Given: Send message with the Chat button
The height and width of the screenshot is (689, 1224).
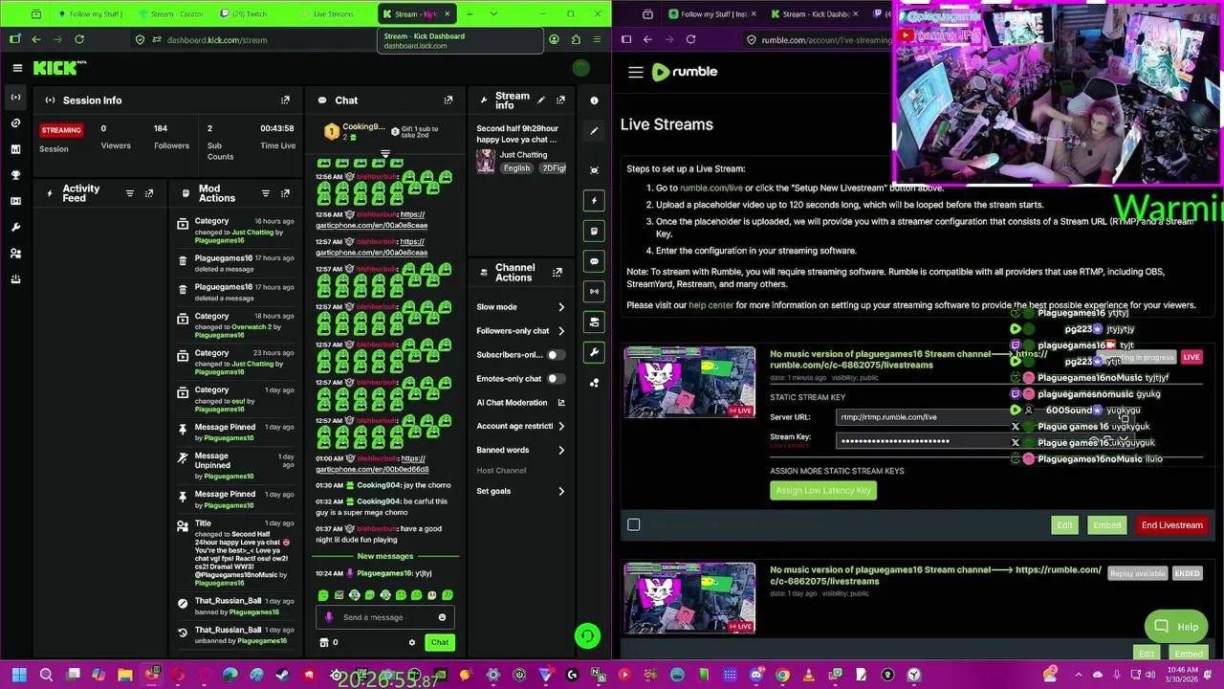Looking at the screenshot, I should pos(440,643).
